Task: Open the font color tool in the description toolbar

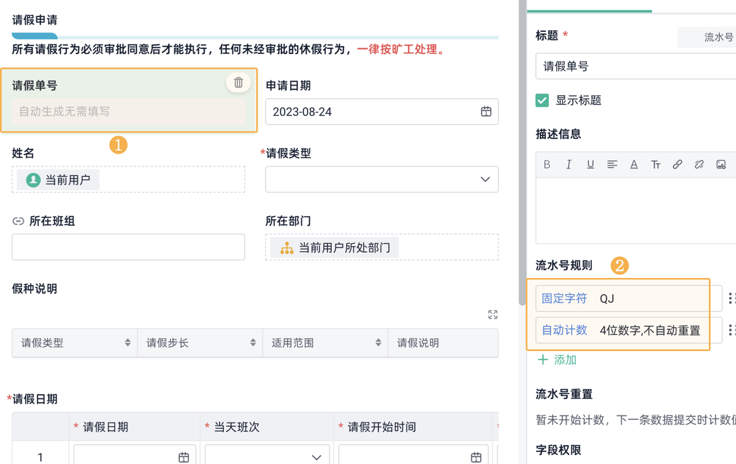Action: 634,164
